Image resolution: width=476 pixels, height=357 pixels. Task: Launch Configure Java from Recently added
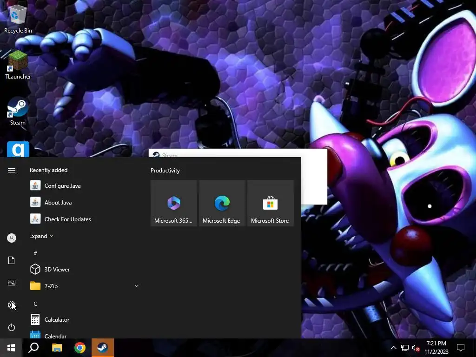pyautogui.click(x=85, y=185)
